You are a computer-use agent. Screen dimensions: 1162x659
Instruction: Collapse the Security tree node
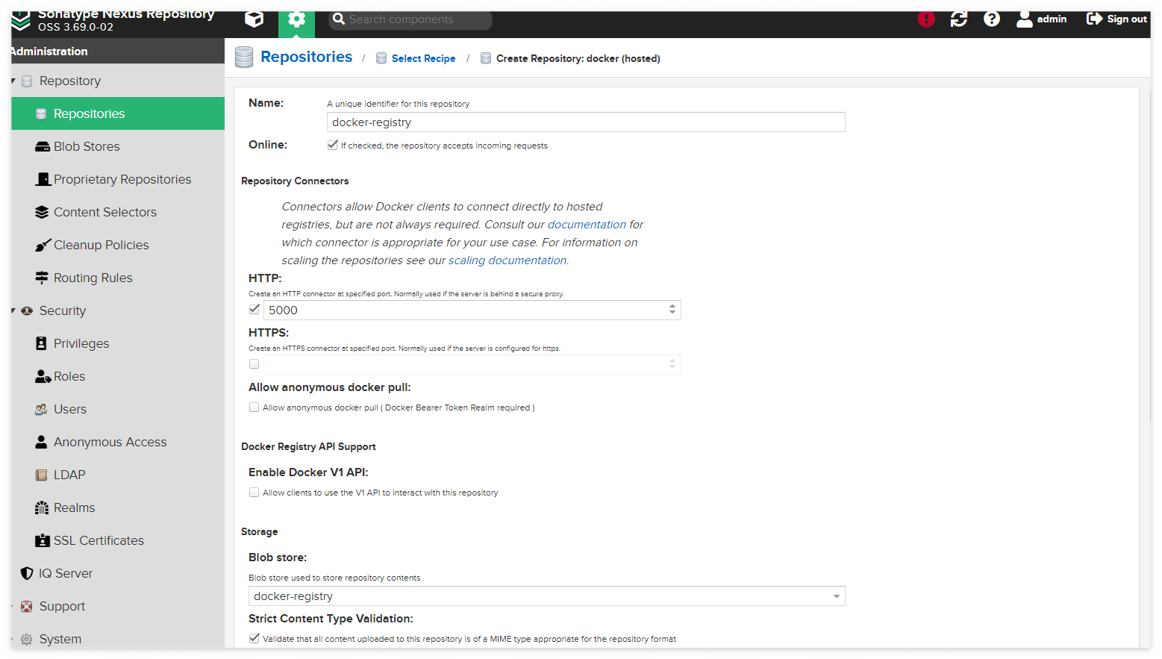13,310
